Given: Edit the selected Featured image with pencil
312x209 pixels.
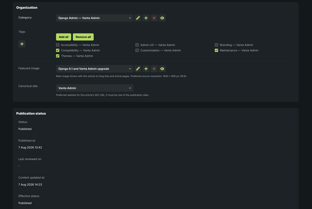Looking at the screenshot, I should pos(138,69).
